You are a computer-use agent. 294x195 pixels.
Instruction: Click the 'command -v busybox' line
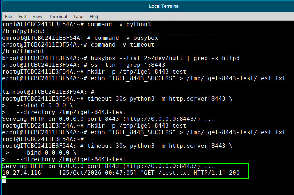tap(80, 38)
